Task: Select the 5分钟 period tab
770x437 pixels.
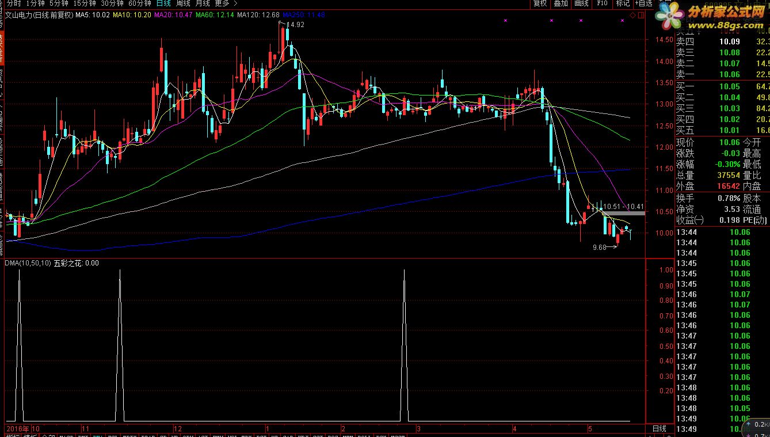Action: point(59,3)
